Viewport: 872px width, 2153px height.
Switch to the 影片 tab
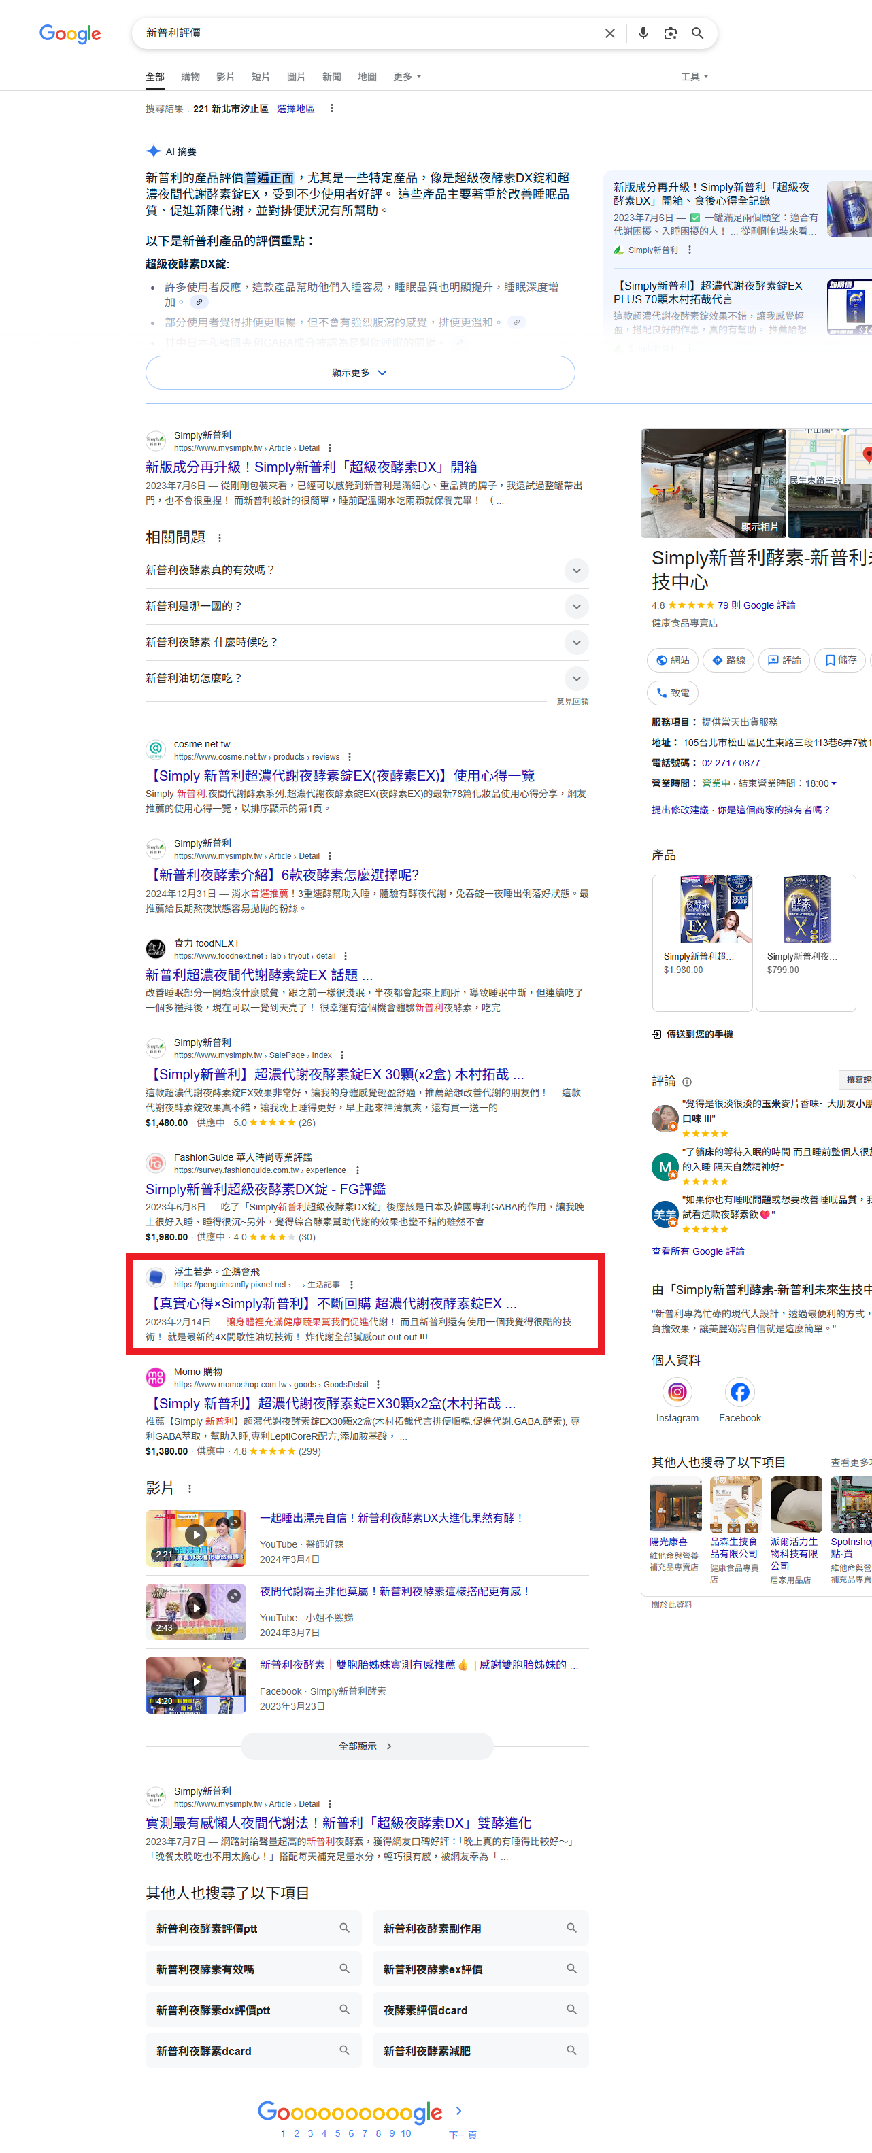[226, 77]
